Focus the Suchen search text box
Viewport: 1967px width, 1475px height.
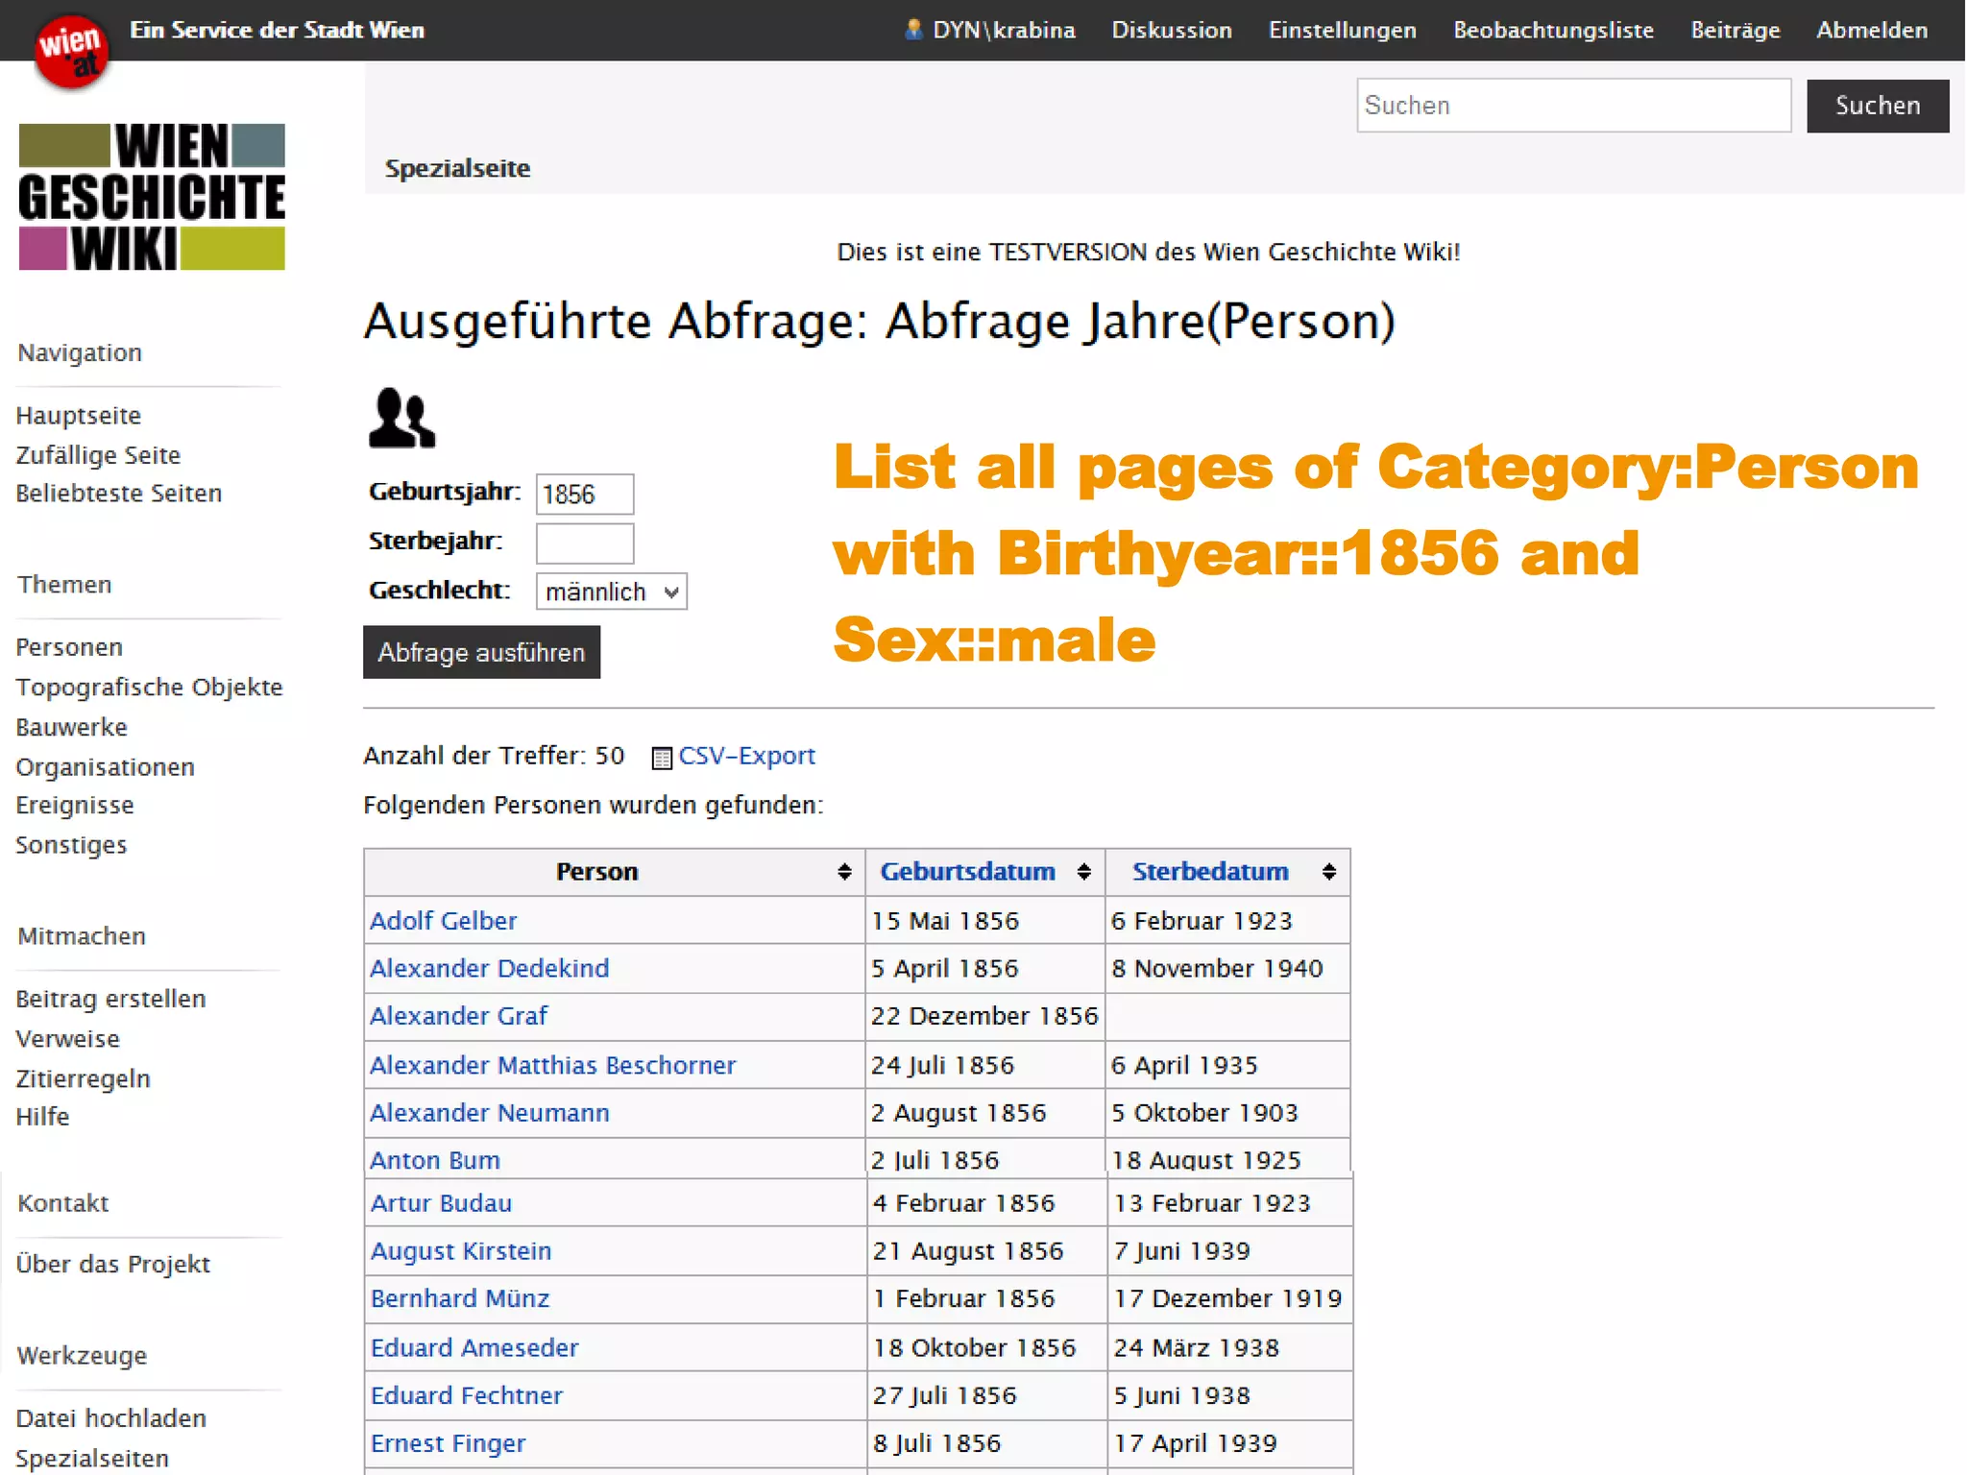coord(1573,106)
